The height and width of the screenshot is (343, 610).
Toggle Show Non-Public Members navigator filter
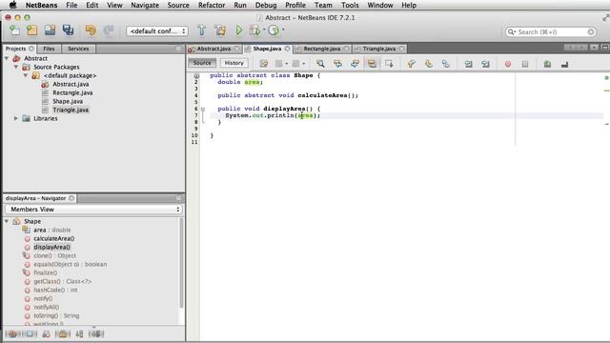(x=63, y=334)
